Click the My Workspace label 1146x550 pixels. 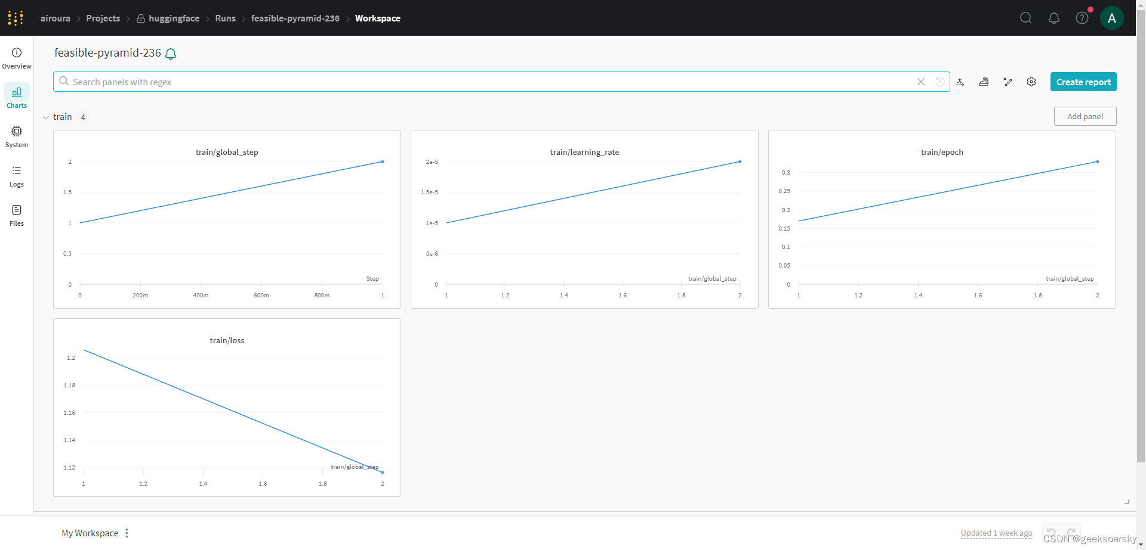(90, 533)
